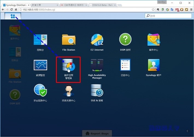This screenshot has height=137, width=194.
Task: Open a new browser tab
Action: pos(119,5)
